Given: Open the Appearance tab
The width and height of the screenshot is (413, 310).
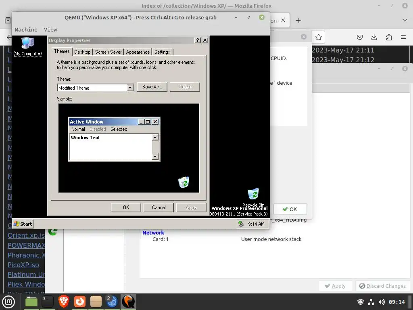Looking at the screenshot, I should pyautogui.click(x=138, y=52).
